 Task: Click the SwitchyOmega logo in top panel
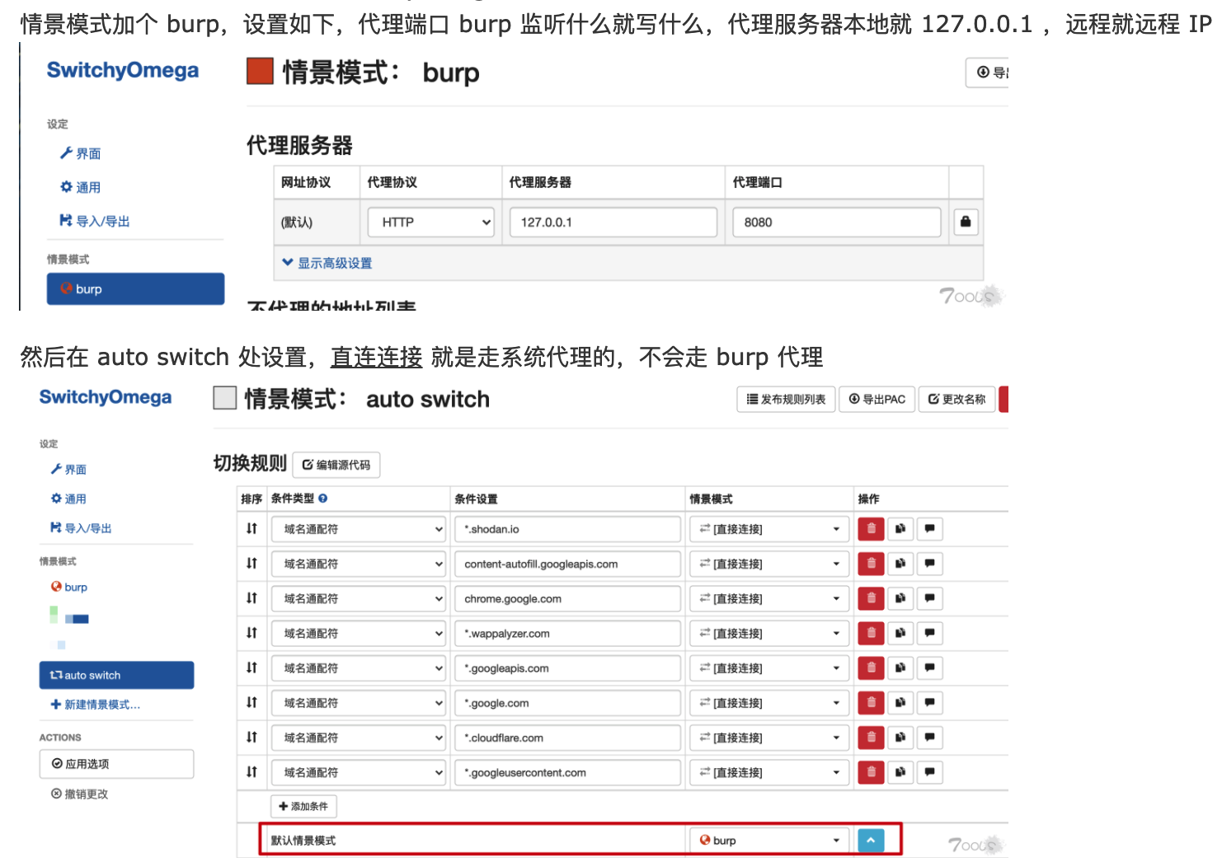point(123,70)
